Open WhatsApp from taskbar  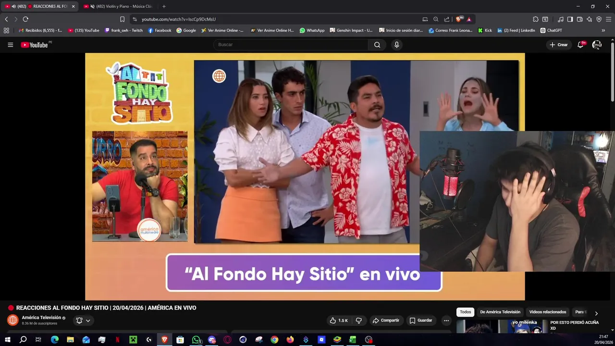click(196, 340)
